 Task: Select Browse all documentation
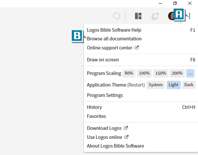141,39
